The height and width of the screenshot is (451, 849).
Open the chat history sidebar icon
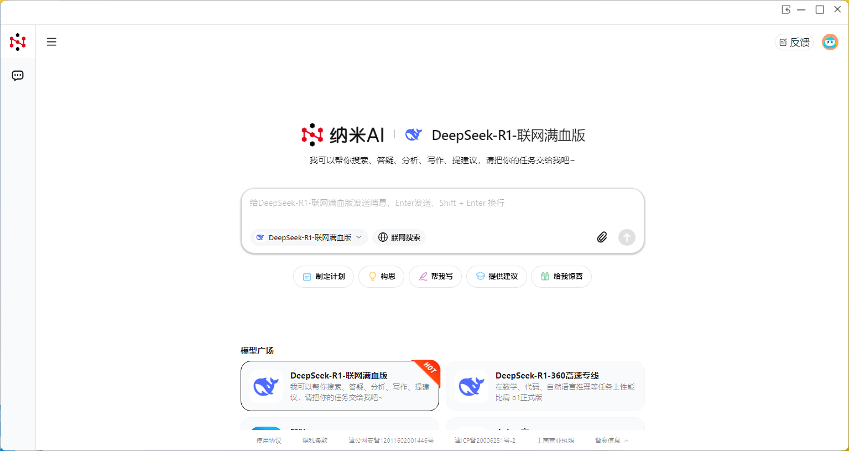18,76
